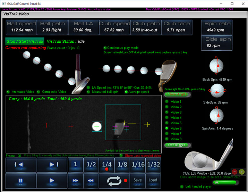Enable the Left handed player option
Image resolution: width=248 pixels, height=192 pixels.
tap(182, 187)
